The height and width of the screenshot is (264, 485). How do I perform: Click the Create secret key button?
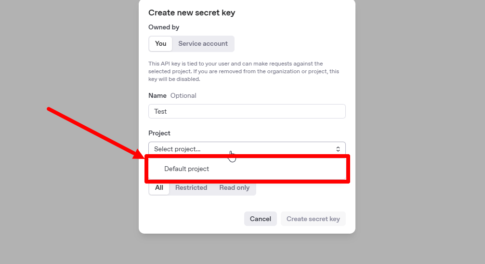pyautogui.click(x=313, y=219)
